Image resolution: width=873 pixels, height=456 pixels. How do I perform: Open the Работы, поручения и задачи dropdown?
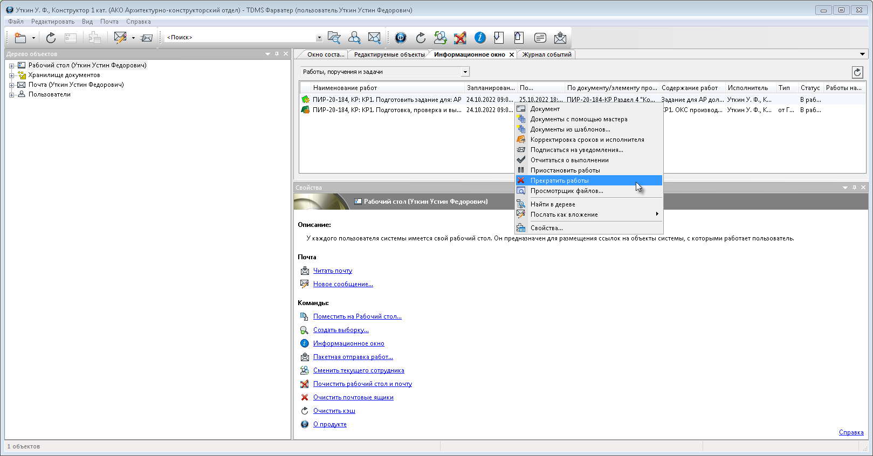click(465, 72)
